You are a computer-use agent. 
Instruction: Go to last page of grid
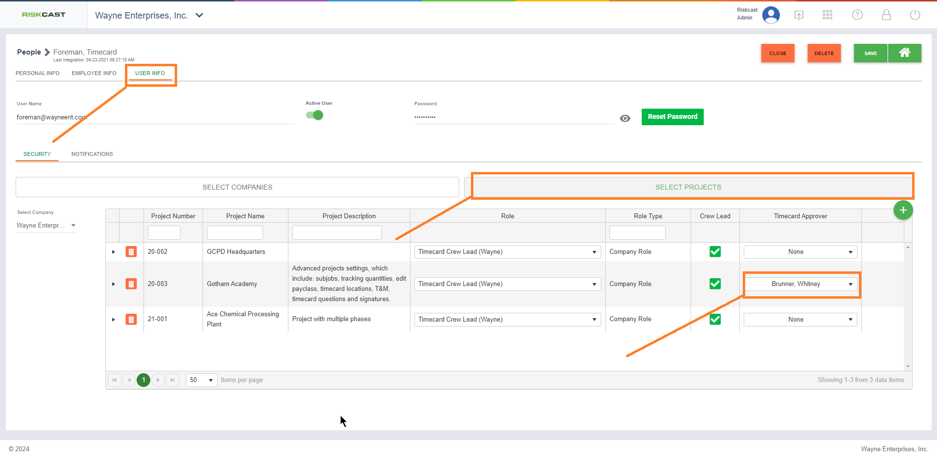173,380
